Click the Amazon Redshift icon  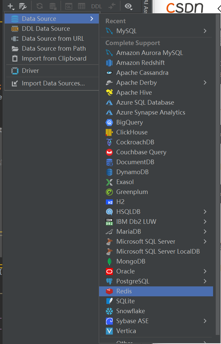pos(109,63)
